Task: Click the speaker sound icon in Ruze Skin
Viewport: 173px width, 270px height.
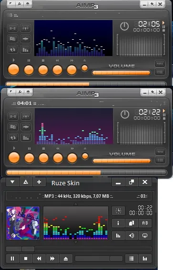Action: click(x=132, y=236)
